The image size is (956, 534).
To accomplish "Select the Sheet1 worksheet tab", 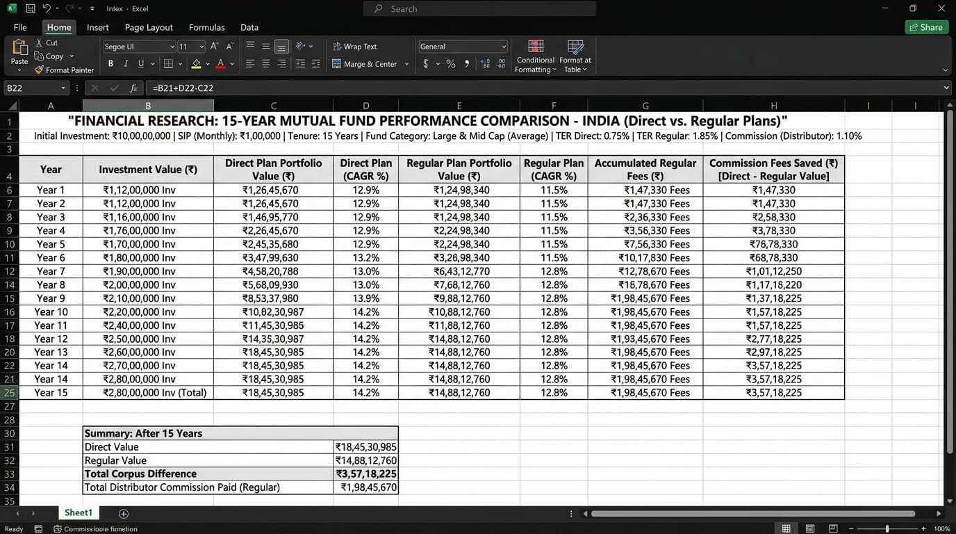I will pos(79,512).
